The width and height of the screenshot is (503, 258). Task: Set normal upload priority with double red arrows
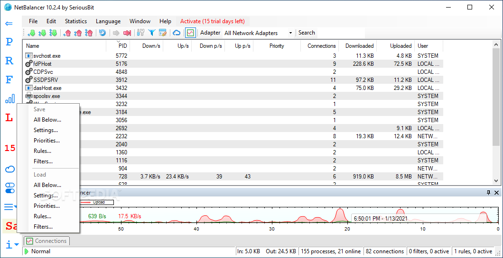tap(78, 33)
